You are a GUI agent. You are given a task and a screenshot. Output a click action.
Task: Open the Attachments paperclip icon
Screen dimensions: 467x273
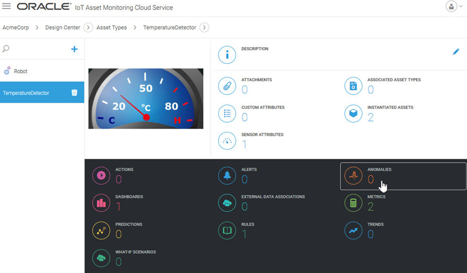tap(227, 86)
